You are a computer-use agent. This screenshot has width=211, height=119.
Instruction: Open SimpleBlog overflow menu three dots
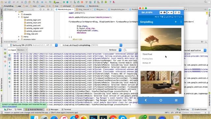[181, 22]
